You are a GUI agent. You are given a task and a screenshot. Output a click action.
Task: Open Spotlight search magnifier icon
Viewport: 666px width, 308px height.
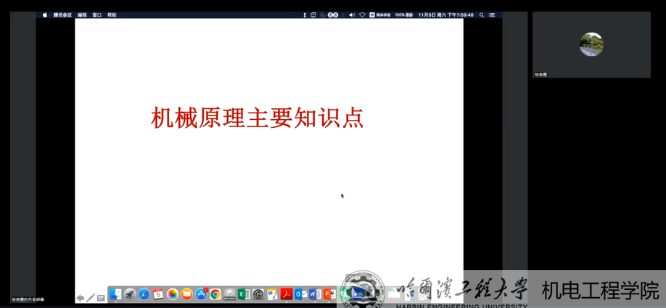coord(482,15)
